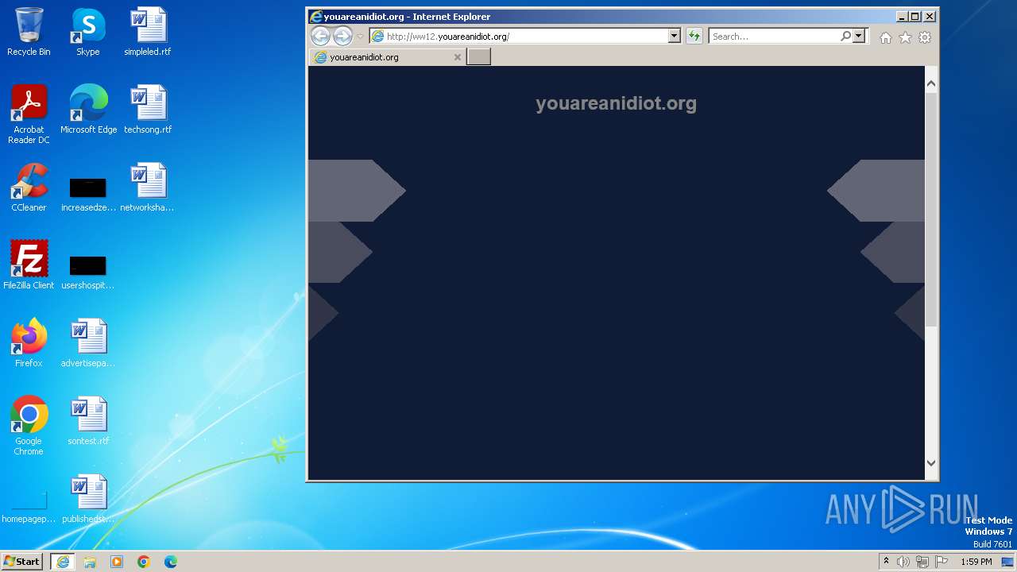Screen dimensions: 1017x572
Task: Select the Acrobat Reader DC shortcut
Action: pyautogui.click(x=29, y=114)
